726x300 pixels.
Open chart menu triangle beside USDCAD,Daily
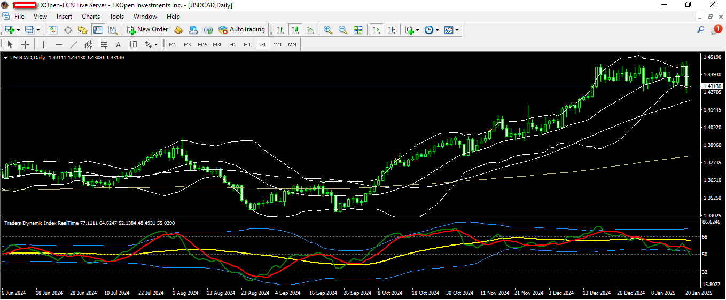[x=5, y=57]
